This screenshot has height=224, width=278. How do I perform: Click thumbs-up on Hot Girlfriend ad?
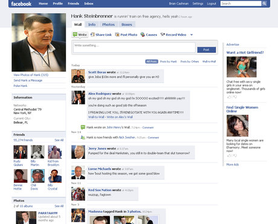(229, 97)
